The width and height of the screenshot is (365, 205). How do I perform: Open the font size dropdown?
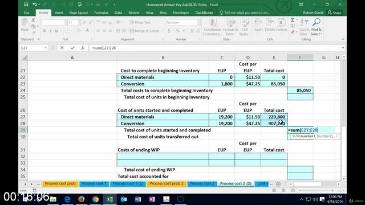click(x=80, y=22)
